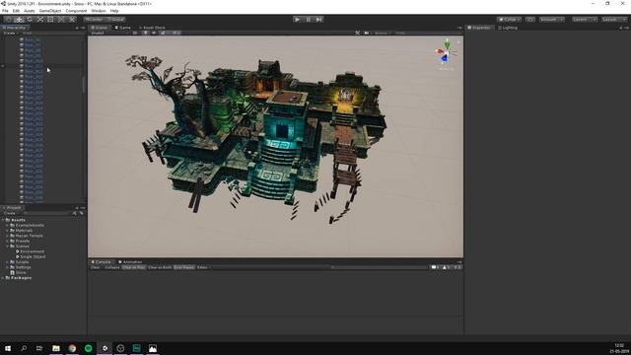Click the Project panel search field
Viewport: 631px width, 355px height.
tap(47, 213)
